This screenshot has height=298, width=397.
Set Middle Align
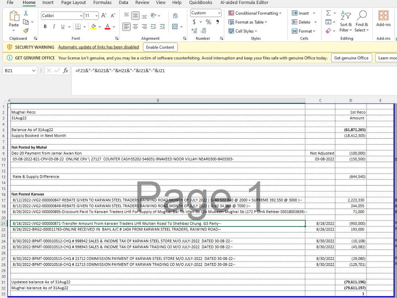135,15
